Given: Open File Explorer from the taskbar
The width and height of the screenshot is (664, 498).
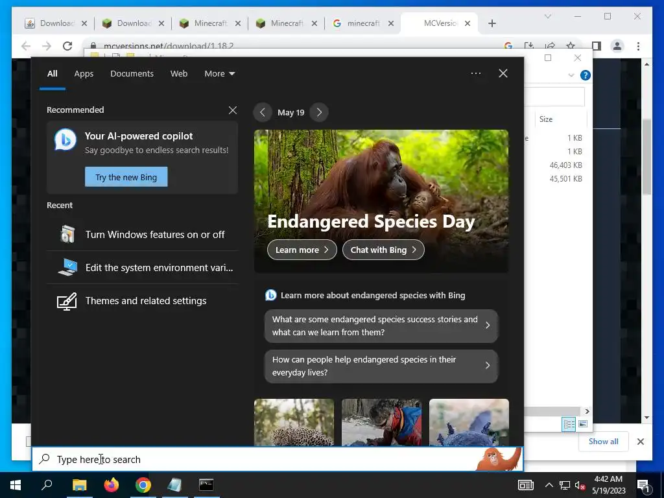Looking at the screenshot, I should click(79, 485).
